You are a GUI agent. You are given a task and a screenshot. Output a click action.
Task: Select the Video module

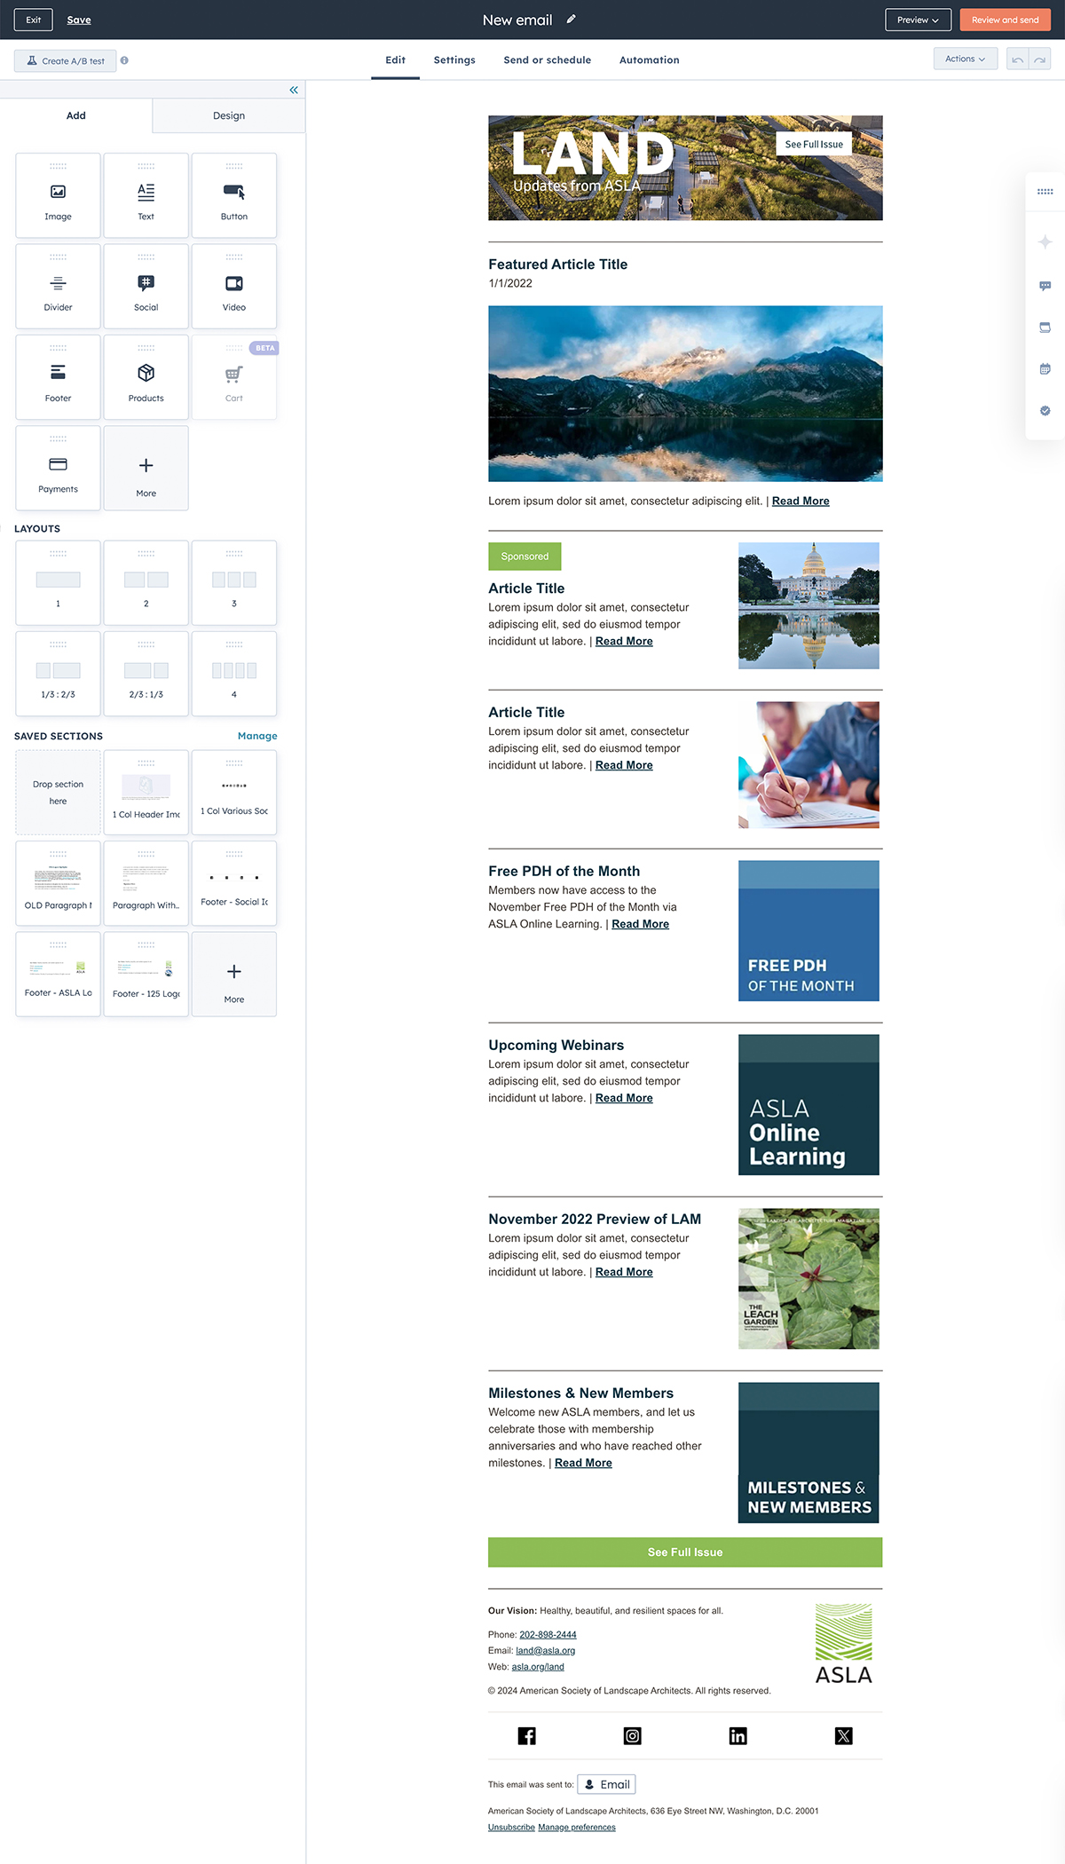tap(234, 287)
